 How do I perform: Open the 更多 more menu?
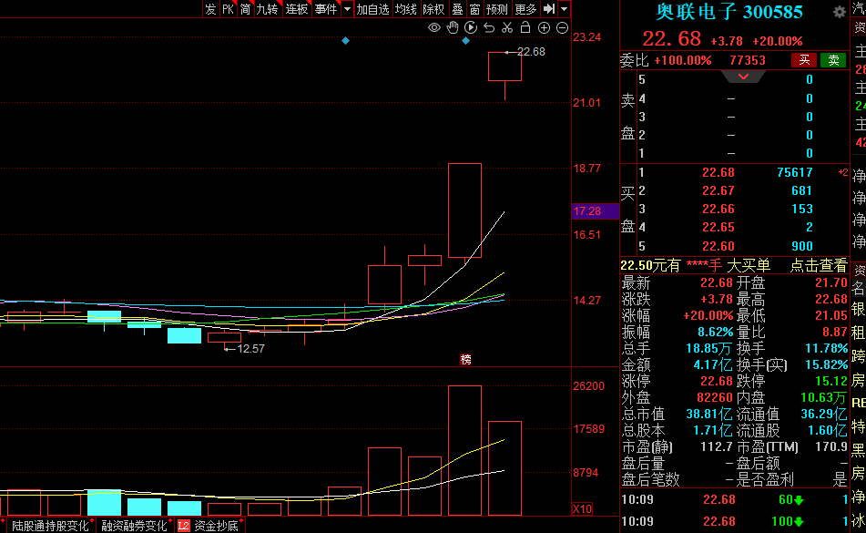525,9
